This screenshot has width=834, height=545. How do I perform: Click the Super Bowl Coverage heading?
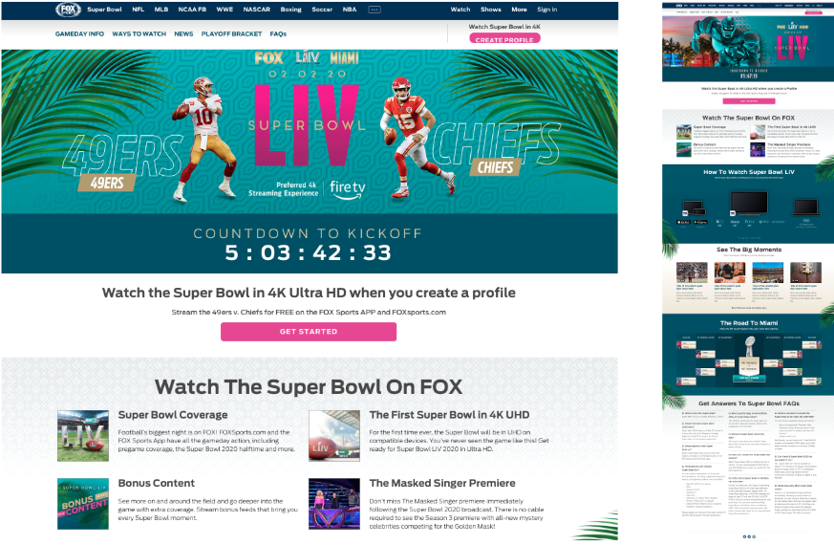(173, 415)
